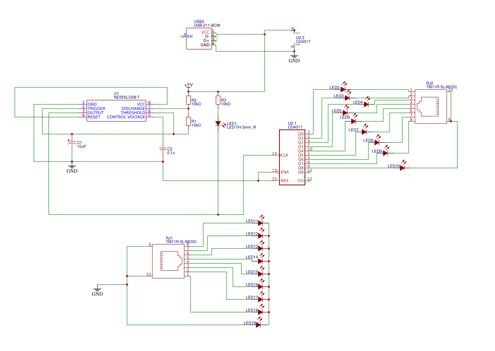Click the TRIGGER pin label
This screenshot has width=495, height=351.
point(96,109)
